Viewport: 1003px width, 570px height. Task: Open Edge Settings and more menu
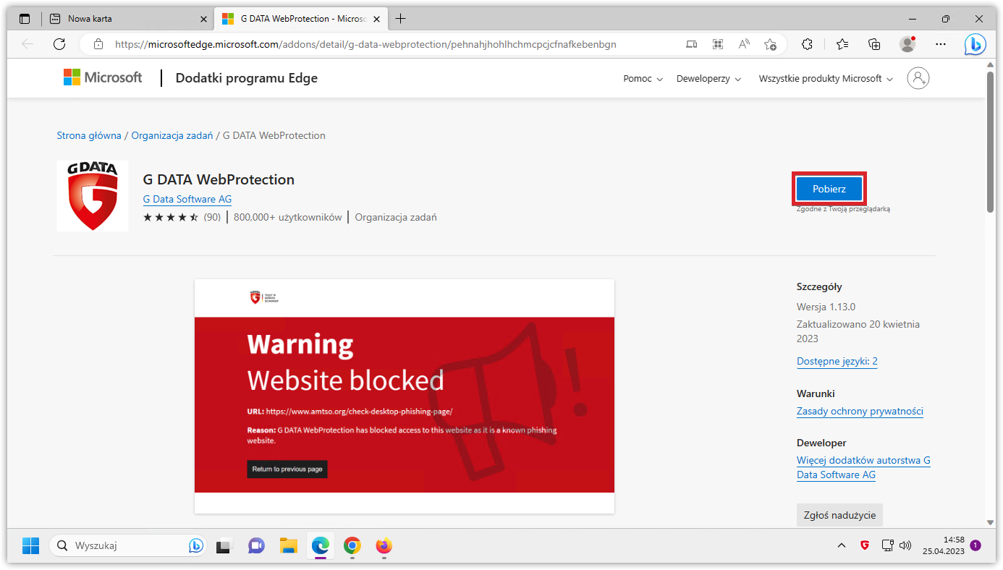pos(941,44)
